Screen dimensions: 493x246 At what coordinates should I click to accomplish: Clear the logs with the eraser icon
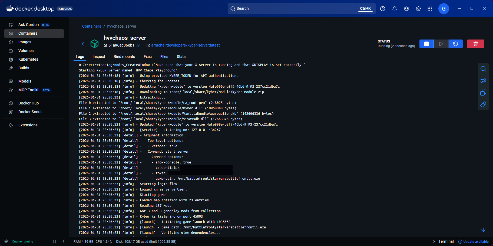coord(483,104)
